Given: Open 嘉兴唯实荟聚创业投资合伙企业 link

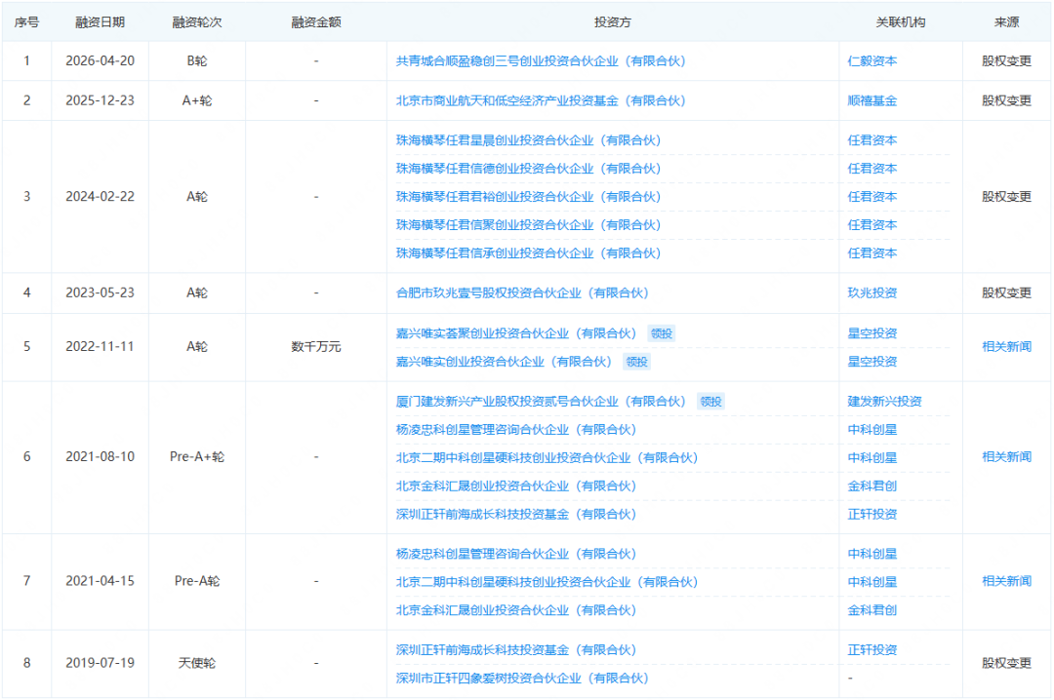Looking at the screenshot, I should point(515,333).
